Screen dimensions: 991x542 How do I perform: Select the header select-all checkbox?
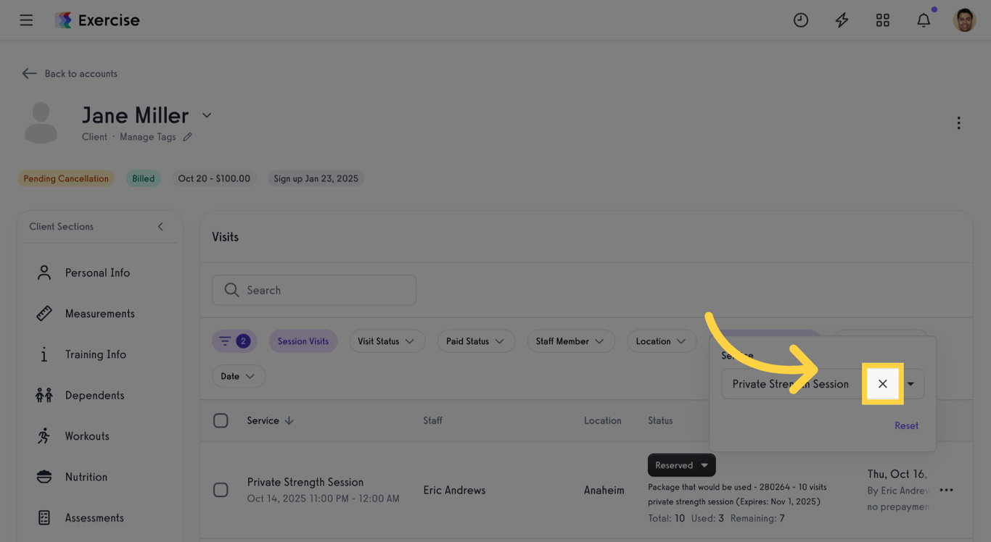221,420
